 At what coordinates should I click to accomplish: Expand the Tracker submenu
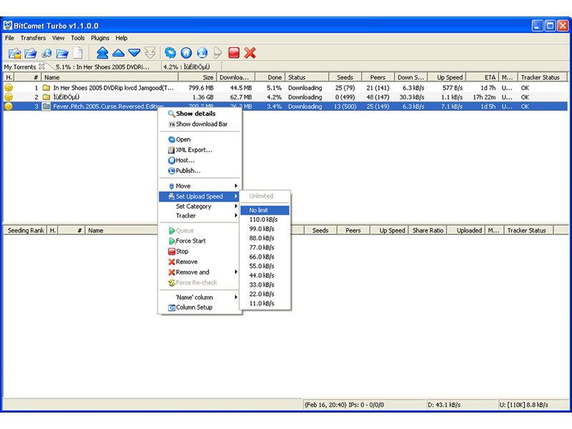(199, 216)
